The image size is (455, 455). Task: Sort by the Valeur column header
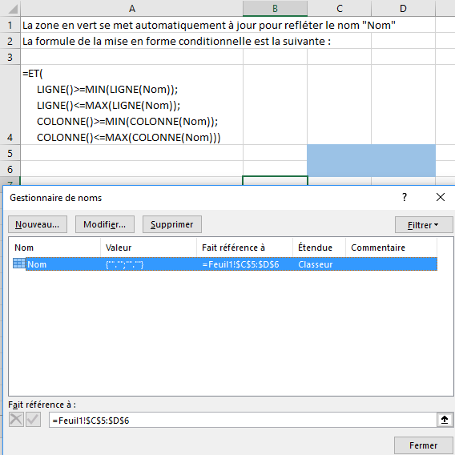(x=148, y=248)
